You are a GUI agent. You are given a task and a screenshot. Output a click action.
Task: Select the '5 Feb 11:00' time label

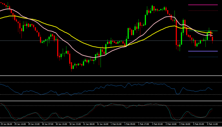point(213,125)
